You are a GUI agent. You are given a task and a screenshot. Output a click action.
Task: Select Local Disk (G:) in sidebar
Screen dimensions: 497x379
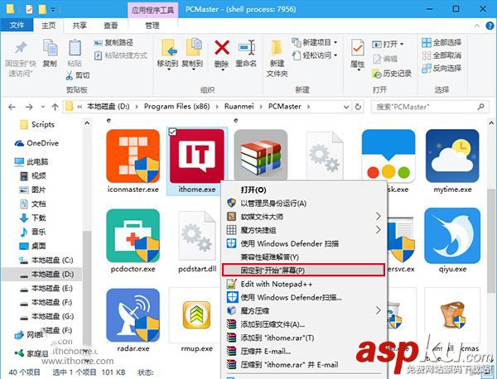tap(46, 316)
